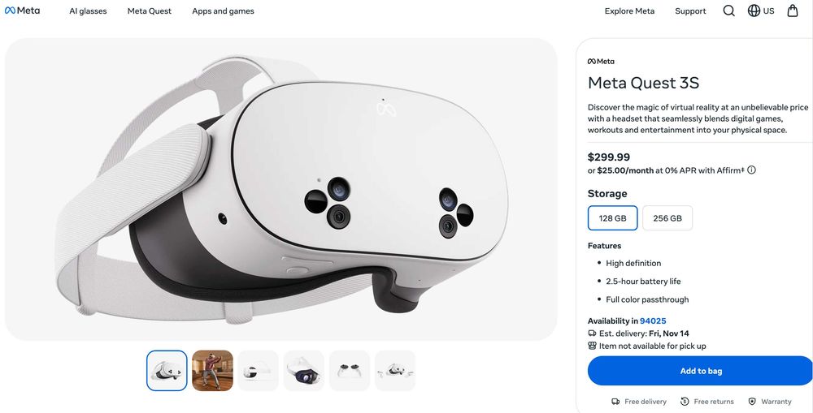813x413 pixels.
Task: Click the Warranty shield icon
Action: coord(752,402)
